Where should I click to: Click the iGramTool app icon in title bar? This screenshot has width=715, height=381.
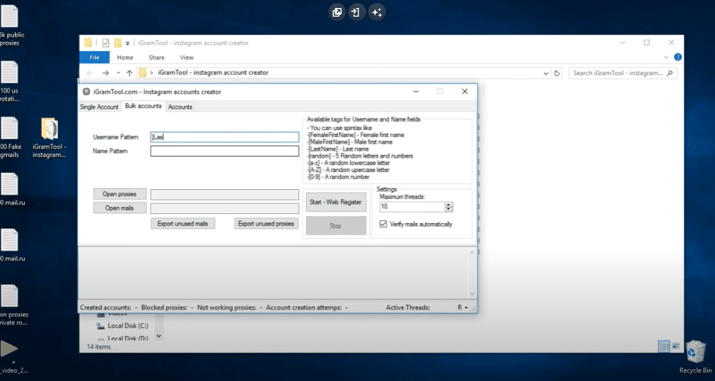86,92
